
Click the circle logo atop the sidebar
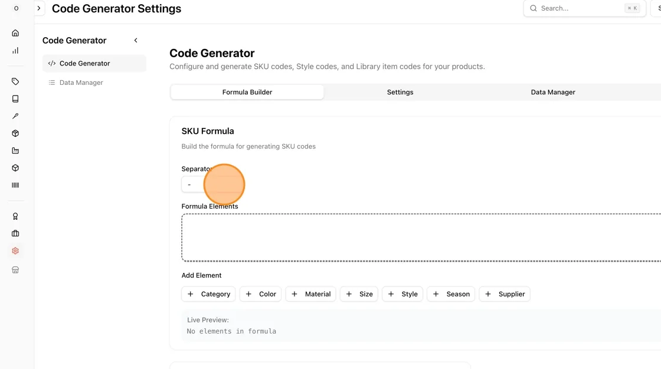click(16, 8)
